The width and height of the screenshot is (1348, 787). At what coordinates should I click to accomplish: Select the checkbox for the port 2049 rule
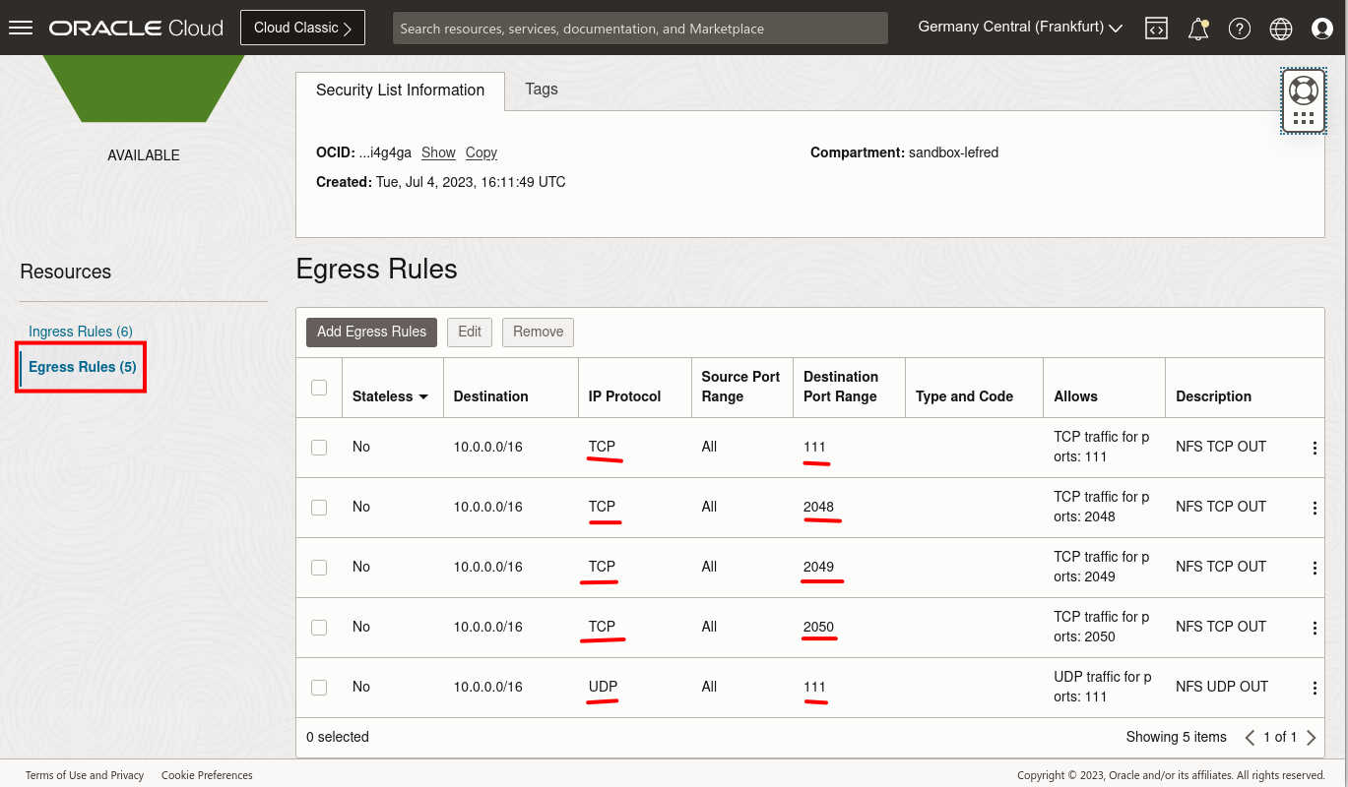(319, 568)
